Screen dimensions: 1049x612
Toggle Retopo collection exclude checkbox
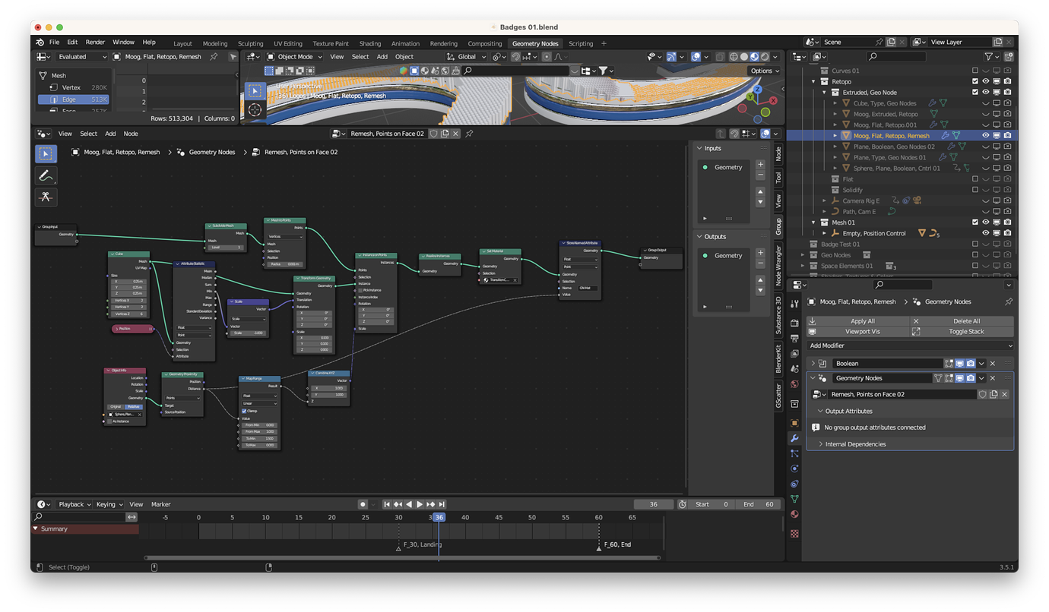click(x=975, y=81)
